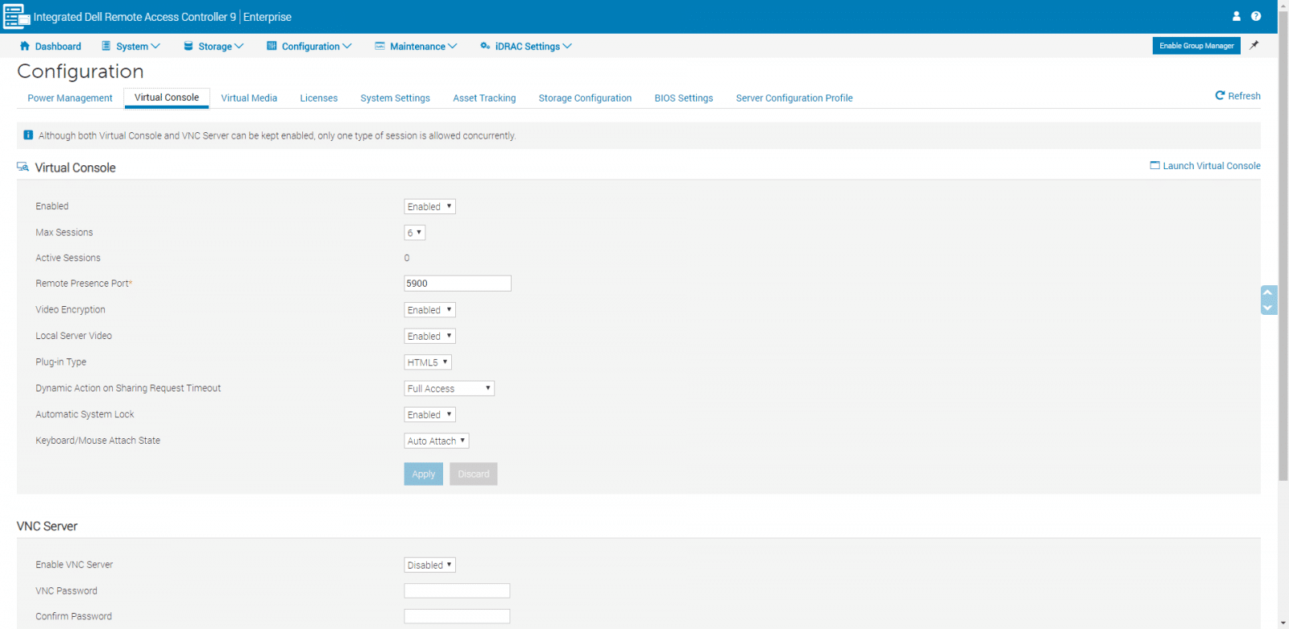Select the Virtual Console tab
1289x629 pixels.
point(167,97)
